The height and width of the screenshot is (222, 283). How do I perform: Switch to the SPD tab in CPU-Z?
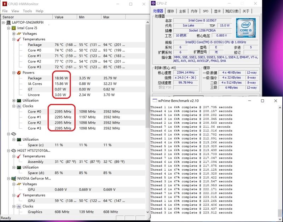(x=206, y=11)
